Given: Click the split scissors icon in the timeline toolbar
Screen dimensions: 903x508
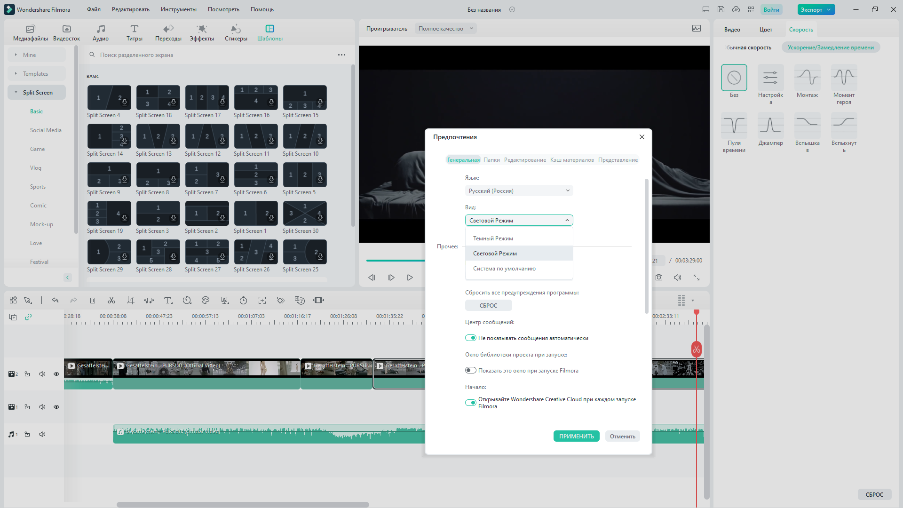Looking at the screenshot, I should 111,300.
